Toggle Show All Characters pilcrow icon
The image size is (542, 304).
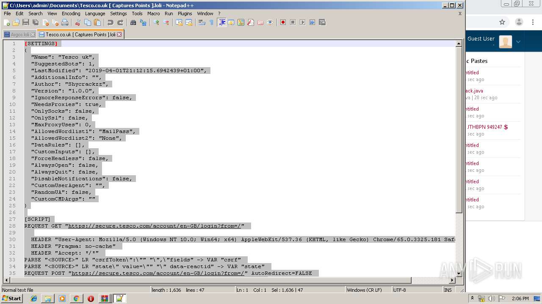tap(212, 22)
